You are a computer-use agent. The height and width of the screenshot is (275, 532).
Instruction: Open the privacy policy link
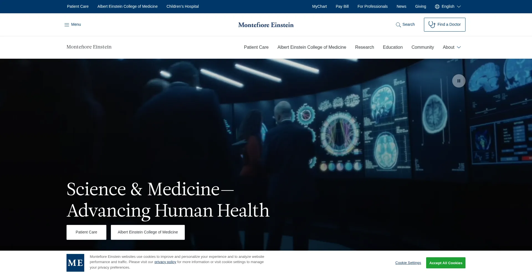click(x=165, y=262)
